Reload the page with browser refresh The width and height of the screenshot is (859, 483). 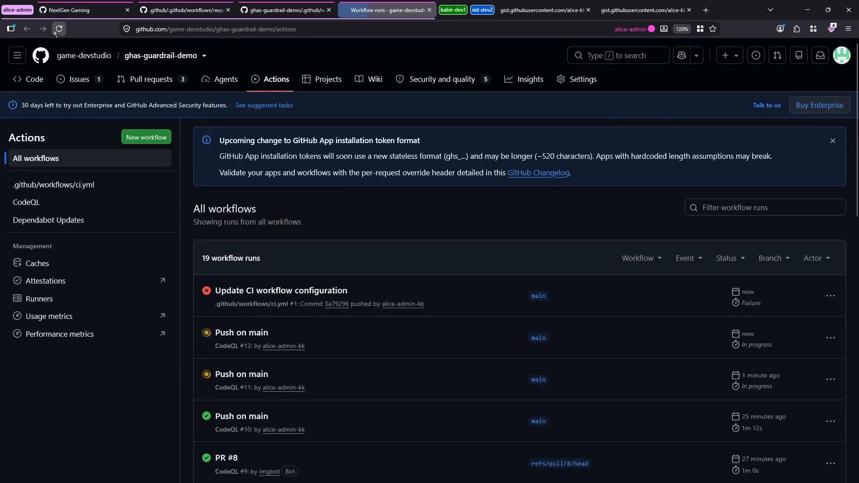click(59, 29)
